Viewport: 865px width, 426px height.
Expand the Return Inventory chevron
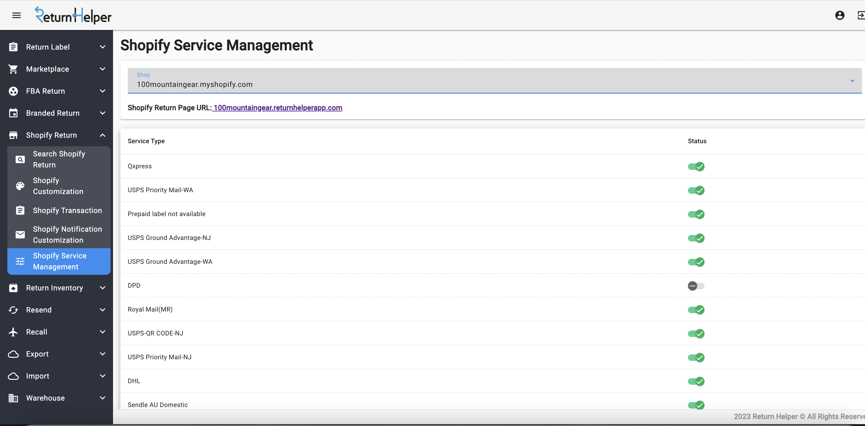point(103,288)
